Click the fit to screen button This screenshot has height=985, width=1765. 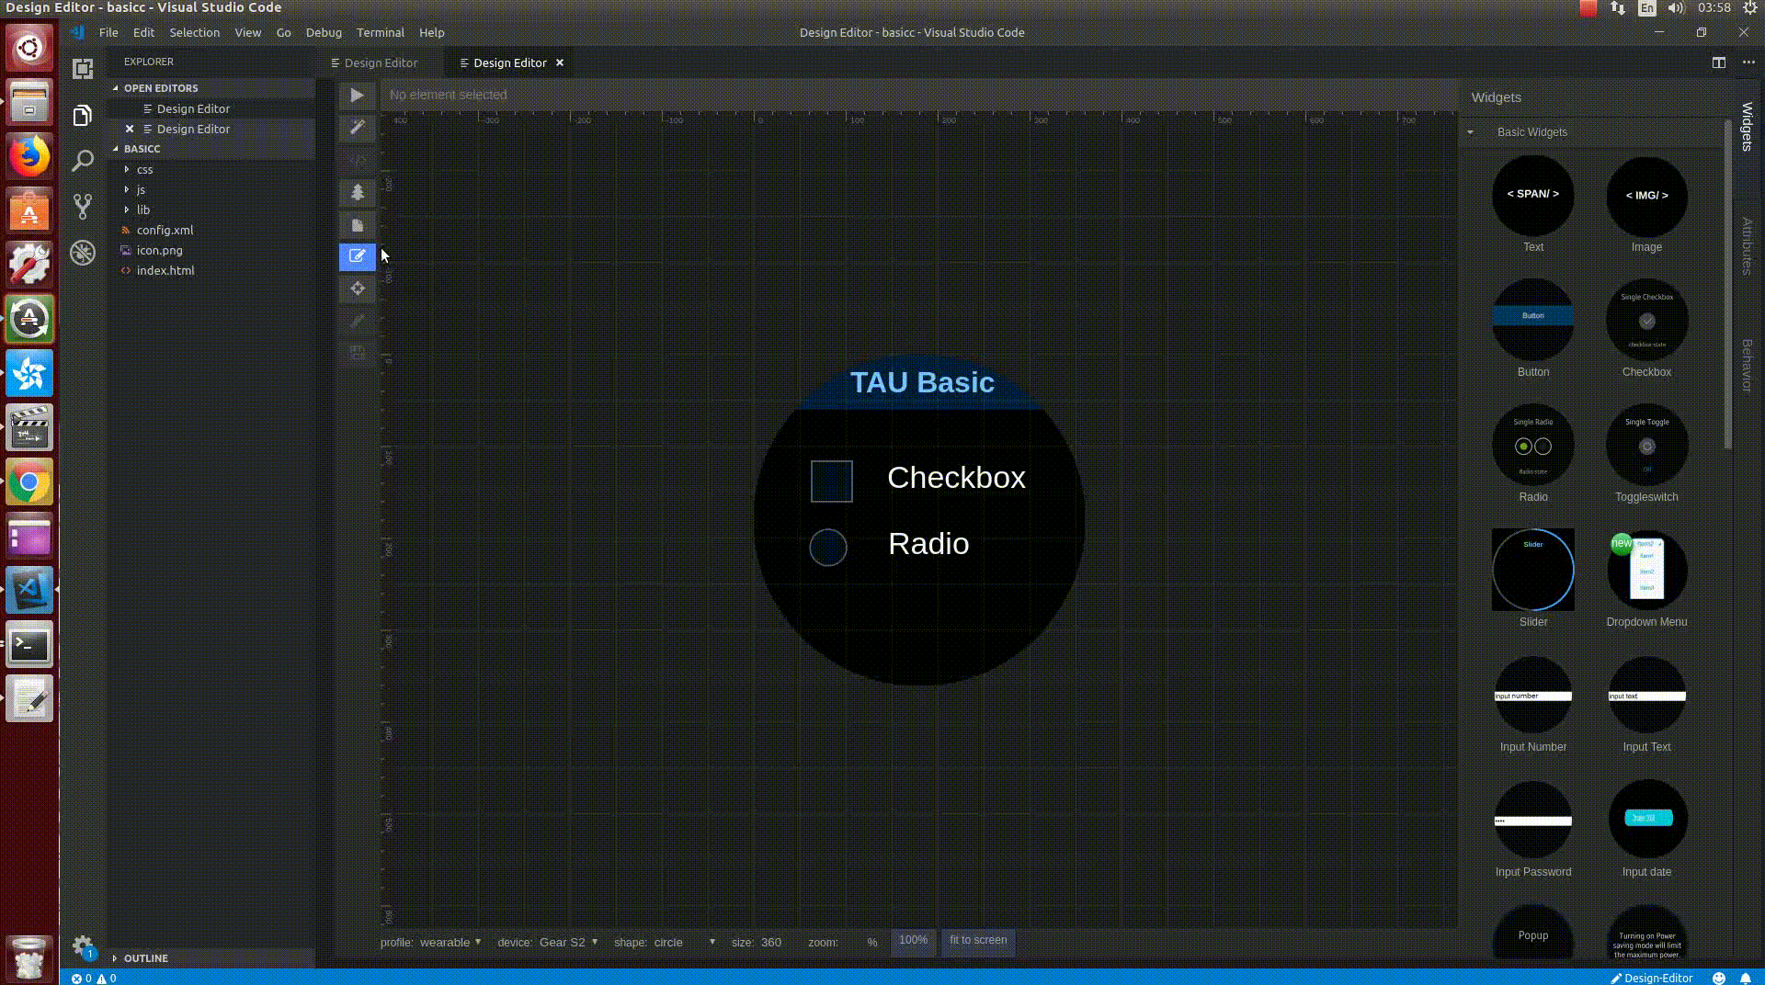tap(978, 940)
